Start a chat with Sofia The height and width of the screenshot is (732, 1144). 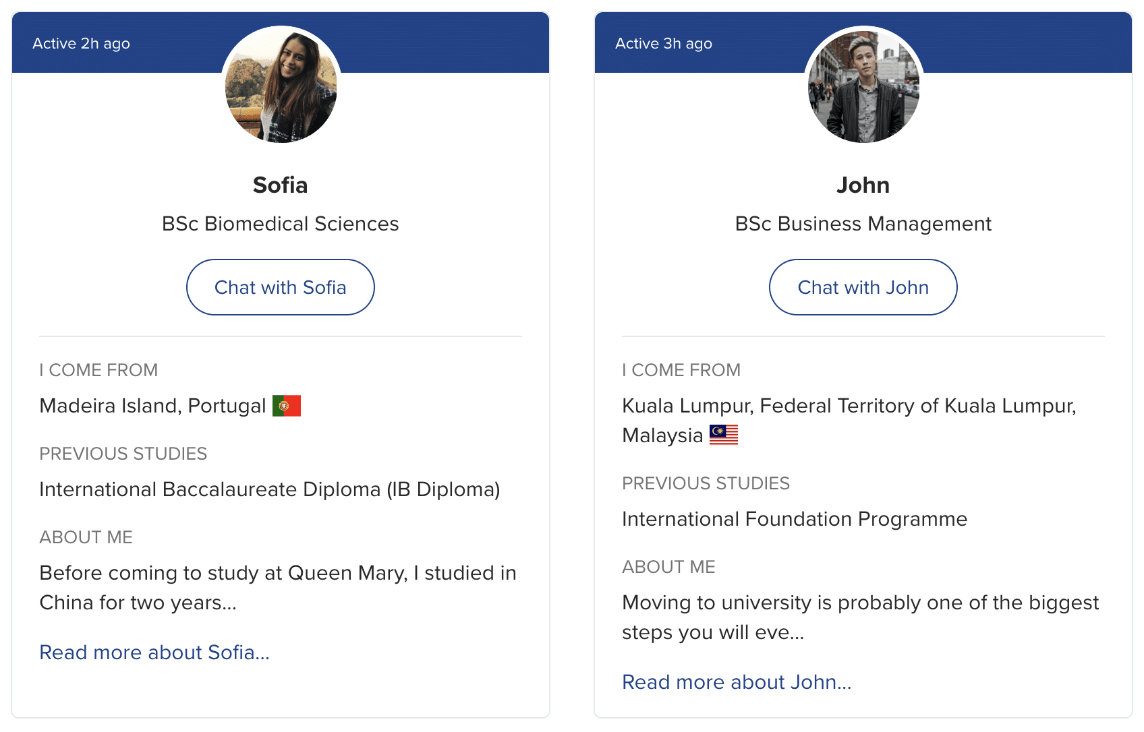pos(281,287)
